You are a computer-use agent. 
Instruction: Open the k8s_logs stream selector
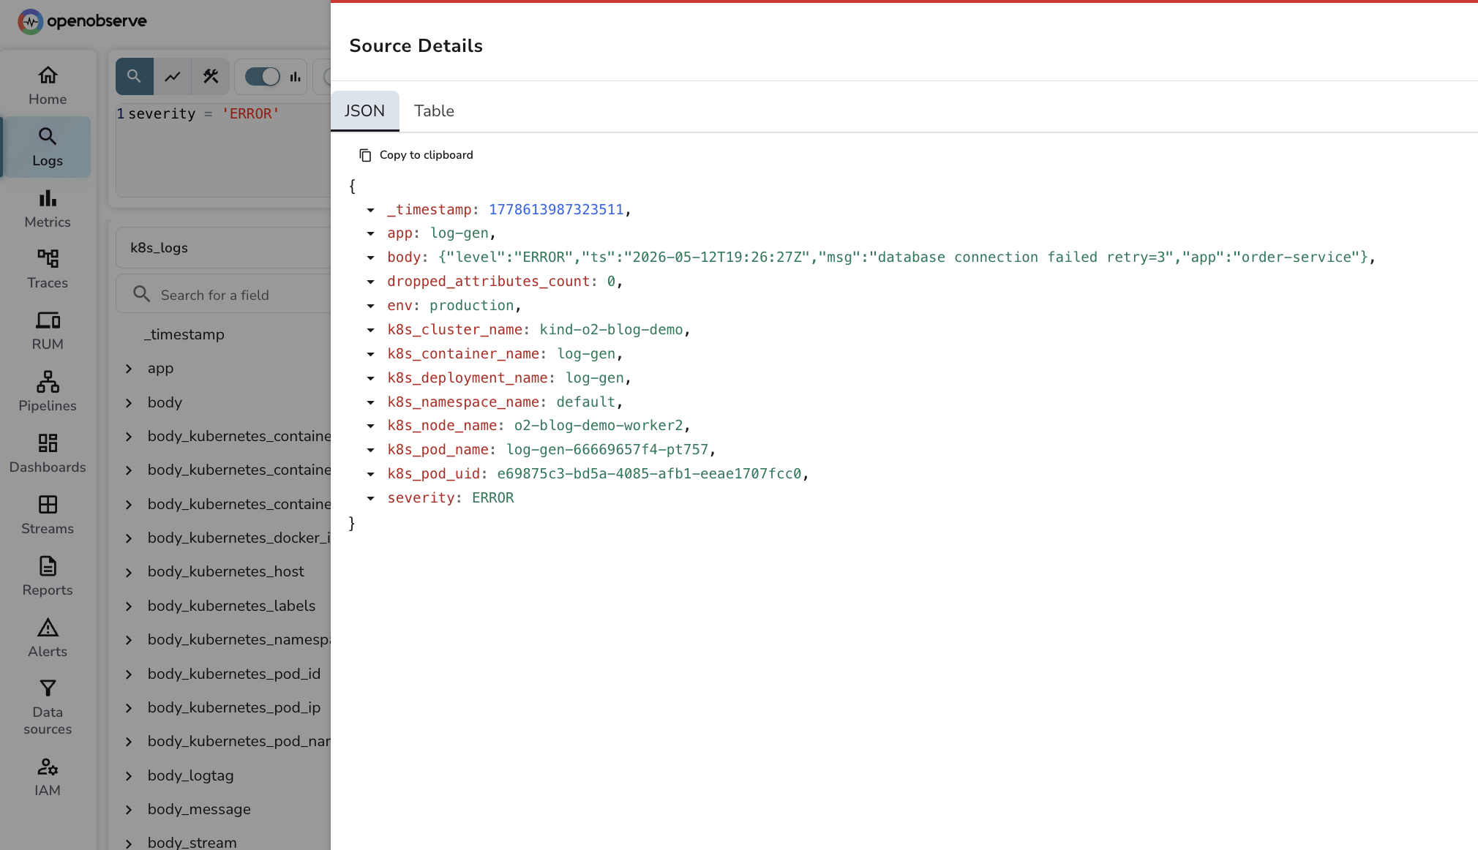tap(223, 247)
